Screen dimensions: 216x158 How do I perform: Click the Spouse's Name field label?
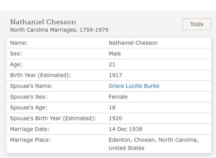click(x=31, y=86)
